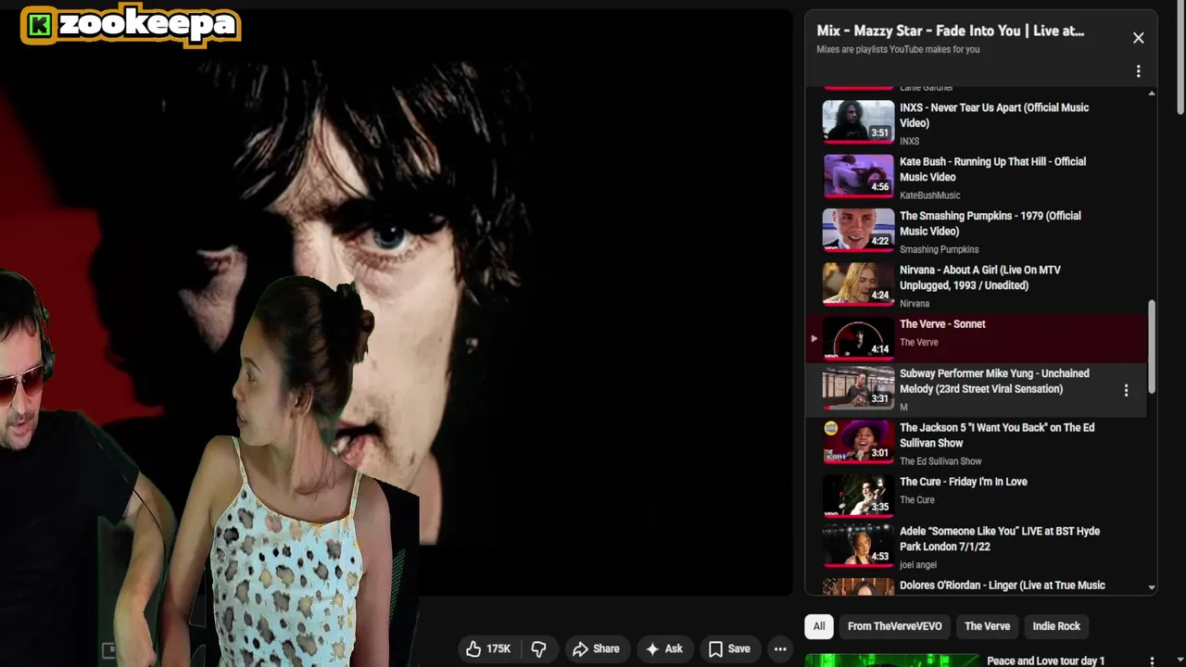This screenshot has width=1186, height=667.
Task: Open Jackson 5 Ed Sullivan Show title
Action: pyautogui.click(x=997, y=435)
